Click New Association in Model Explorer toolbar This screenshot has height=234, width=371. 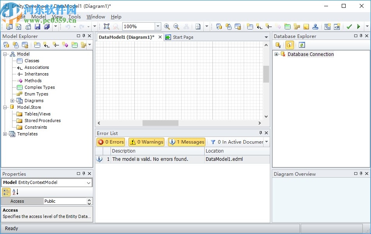pyautogui.click(x=46, y=45)
